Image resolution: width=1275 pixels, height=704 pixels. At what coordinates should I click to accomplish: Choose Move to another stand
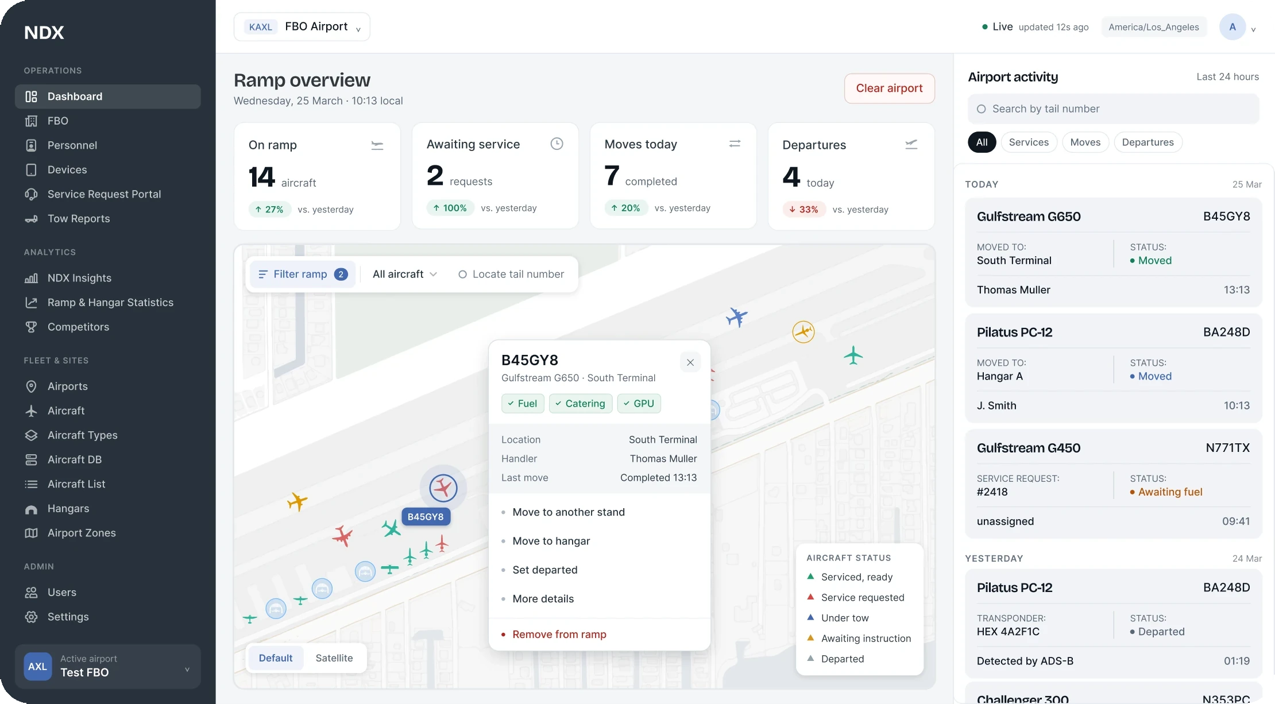point(600,512)
